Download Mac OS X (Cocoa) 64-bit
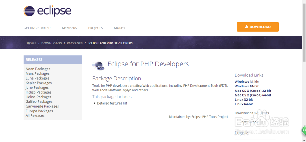306x142 pixels. pos(253,95)
